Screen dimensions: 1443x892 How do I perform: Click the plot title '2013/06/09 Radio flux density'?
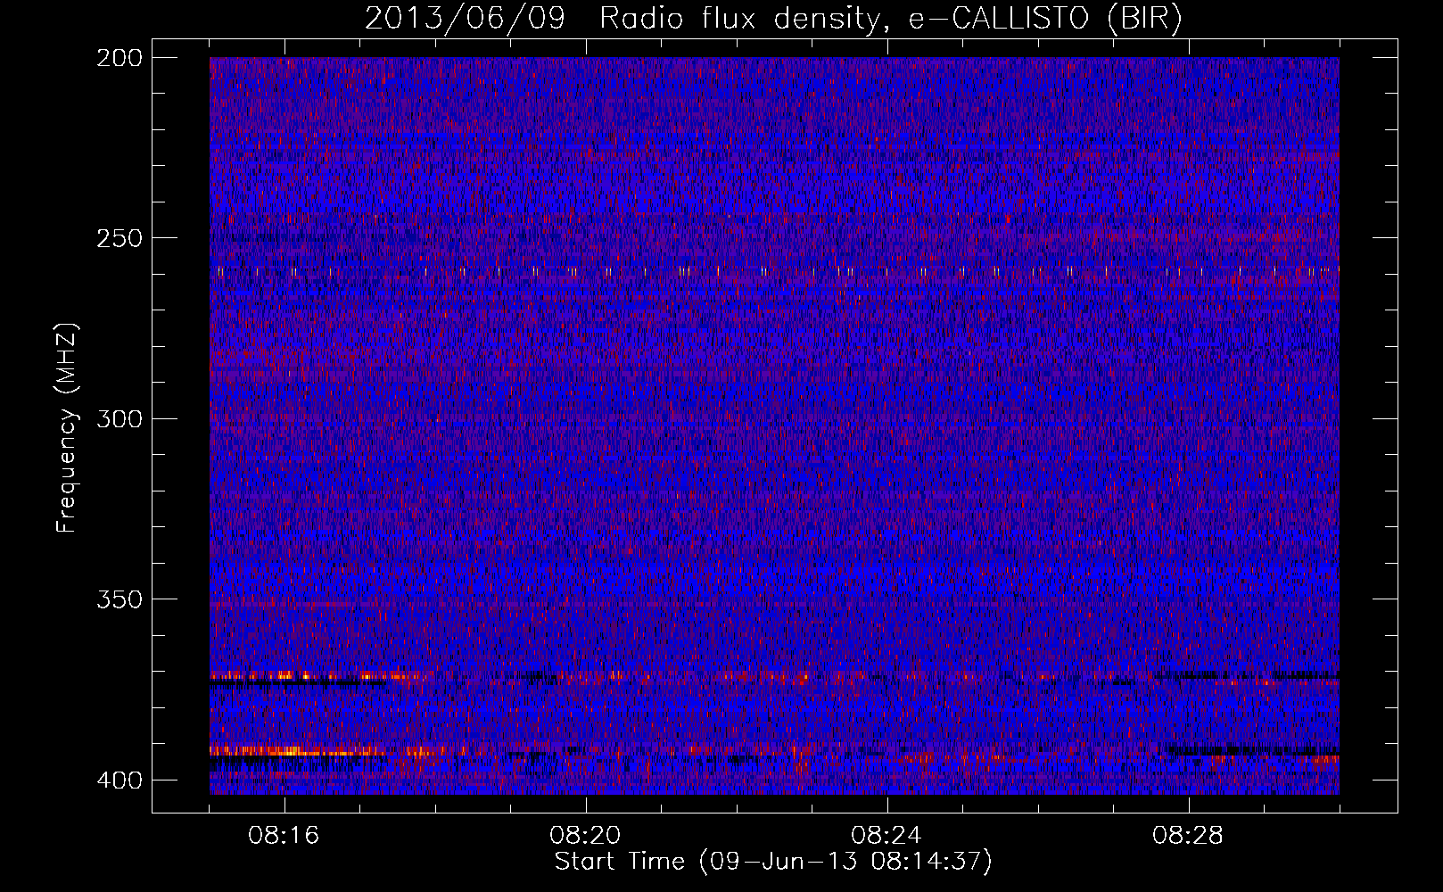[x=773, y=18]
